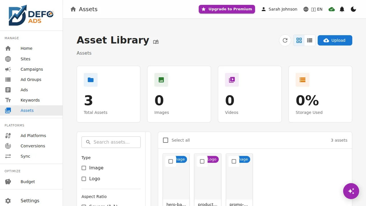Open notifications bell
Image resolution: width=366 pixels, height=206 pixels.
[x=342, y=9]
